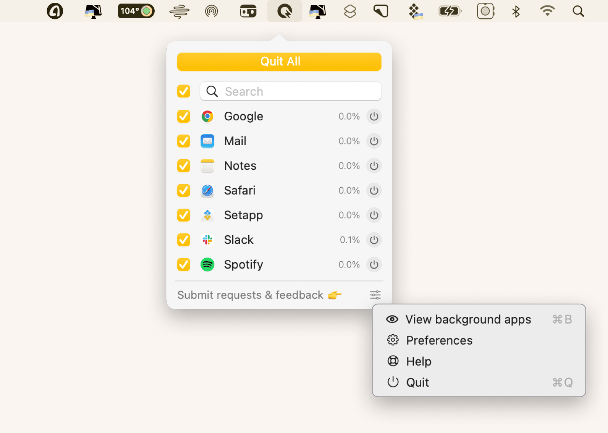Deselect the Setapp checkbox
The image size is (608, 433).
coord(184,215)
